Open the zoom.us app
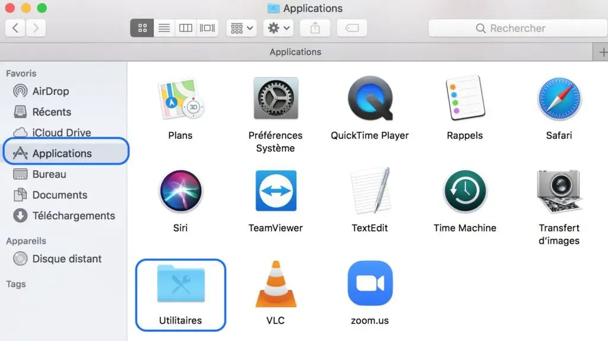This screenshot has height=341, width=608. point(370,283)
